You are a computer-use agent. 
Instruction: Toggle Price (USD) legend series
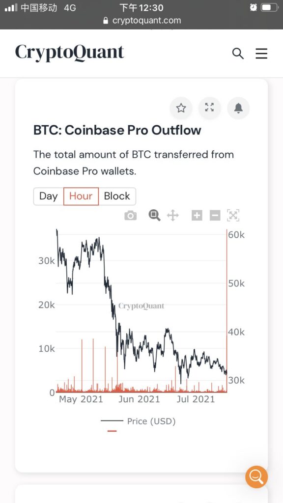(x=138, y=421)
